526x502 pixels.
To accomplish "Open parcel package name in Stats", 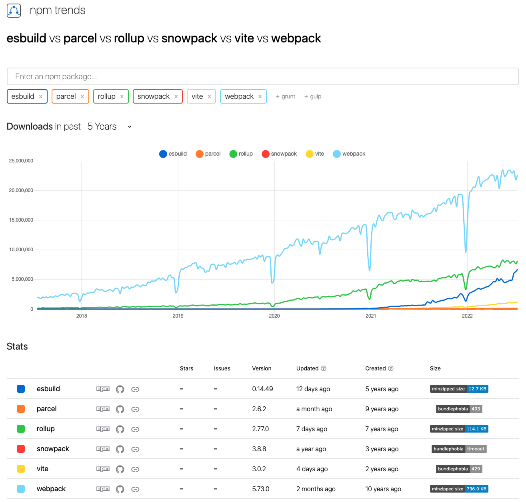I will 47,409.
